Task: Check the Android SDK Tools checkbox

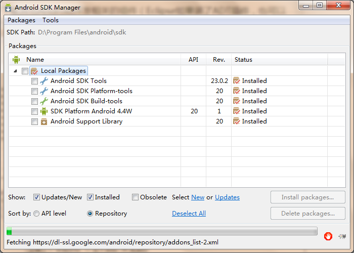Action: [34, 81]
